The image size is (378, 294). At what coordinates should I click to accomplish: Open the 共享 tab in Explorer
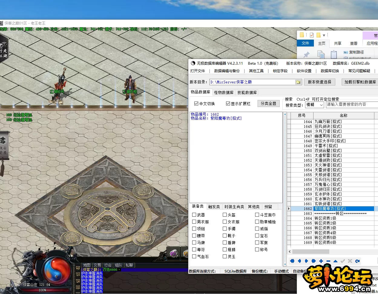click(338, 44)
